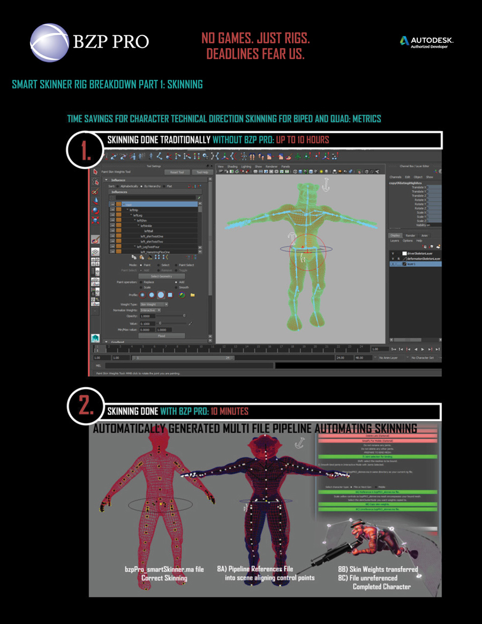Choose the Scale tool cube icon
Screen dimensions: 482x624
pyautogui.click(x=95, y=220)
